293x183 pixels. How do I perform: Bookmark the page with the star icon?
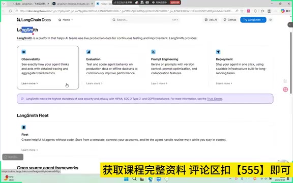(242, 11)
